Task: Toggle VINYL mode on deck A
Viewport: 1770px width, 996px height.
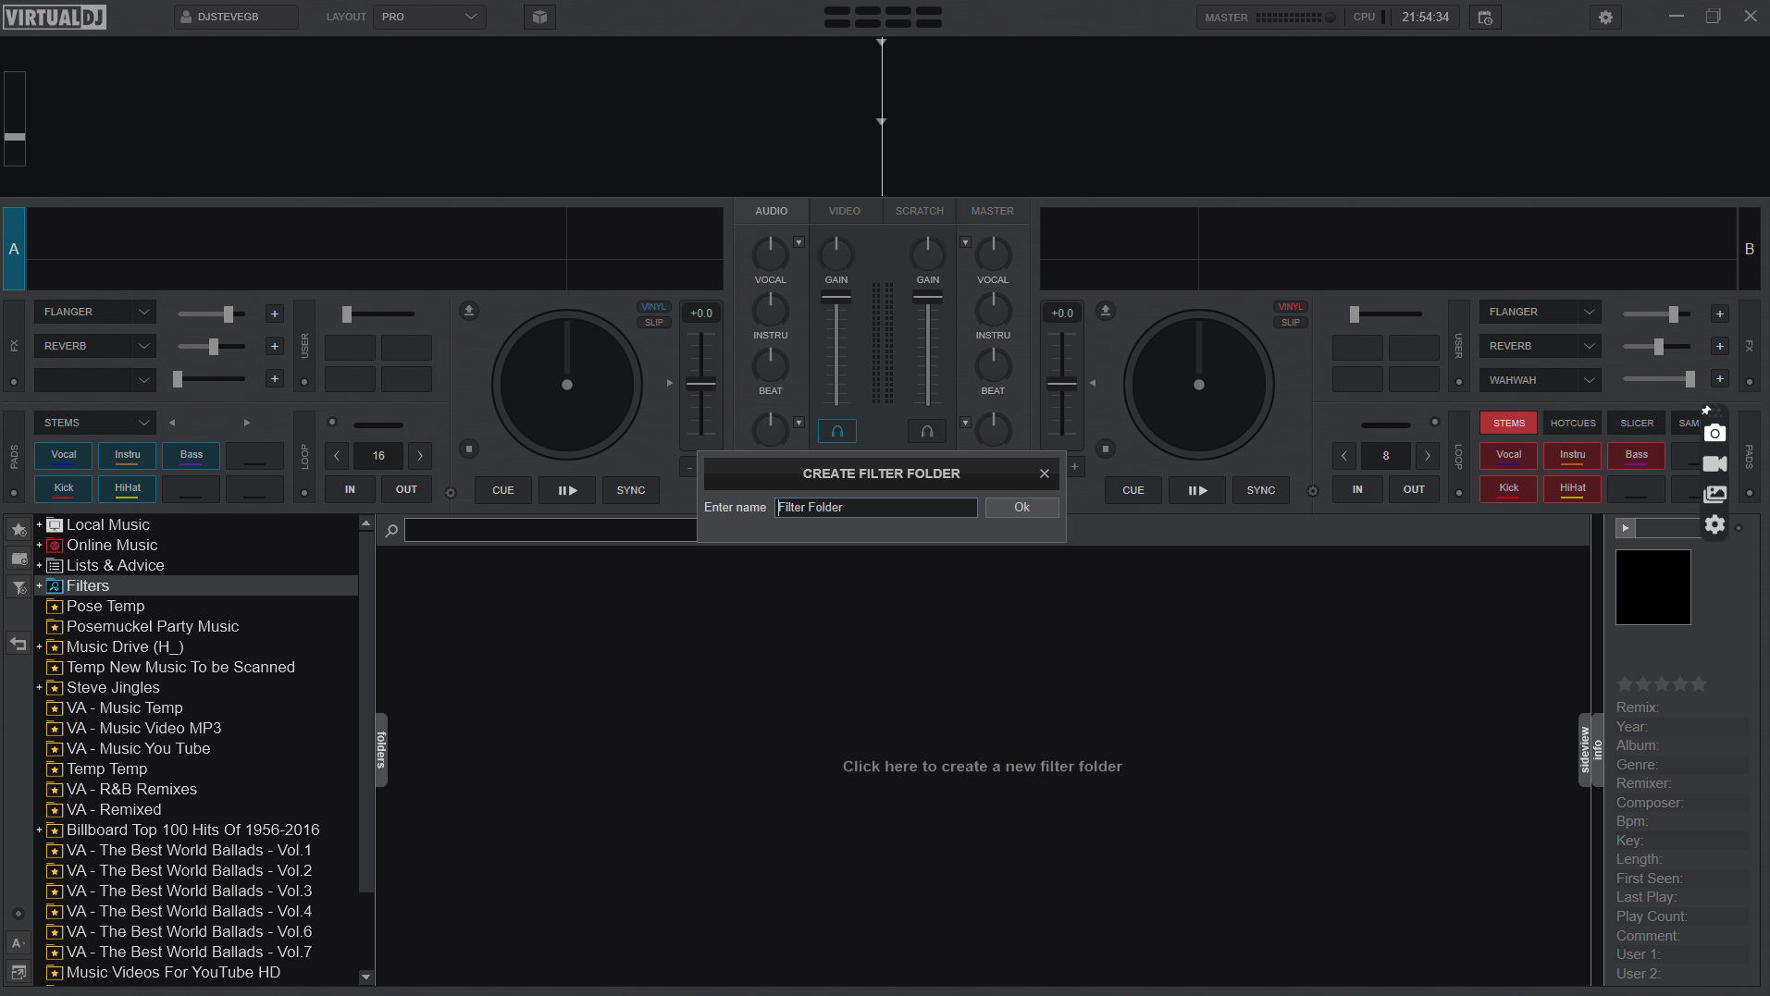Action: (654, 307)
